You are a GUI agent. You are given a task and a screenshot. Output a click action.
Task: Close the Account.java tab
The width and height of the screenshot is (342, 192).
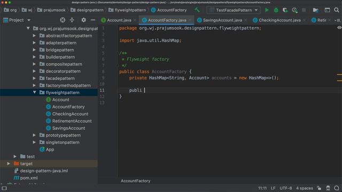pos(135,20)
